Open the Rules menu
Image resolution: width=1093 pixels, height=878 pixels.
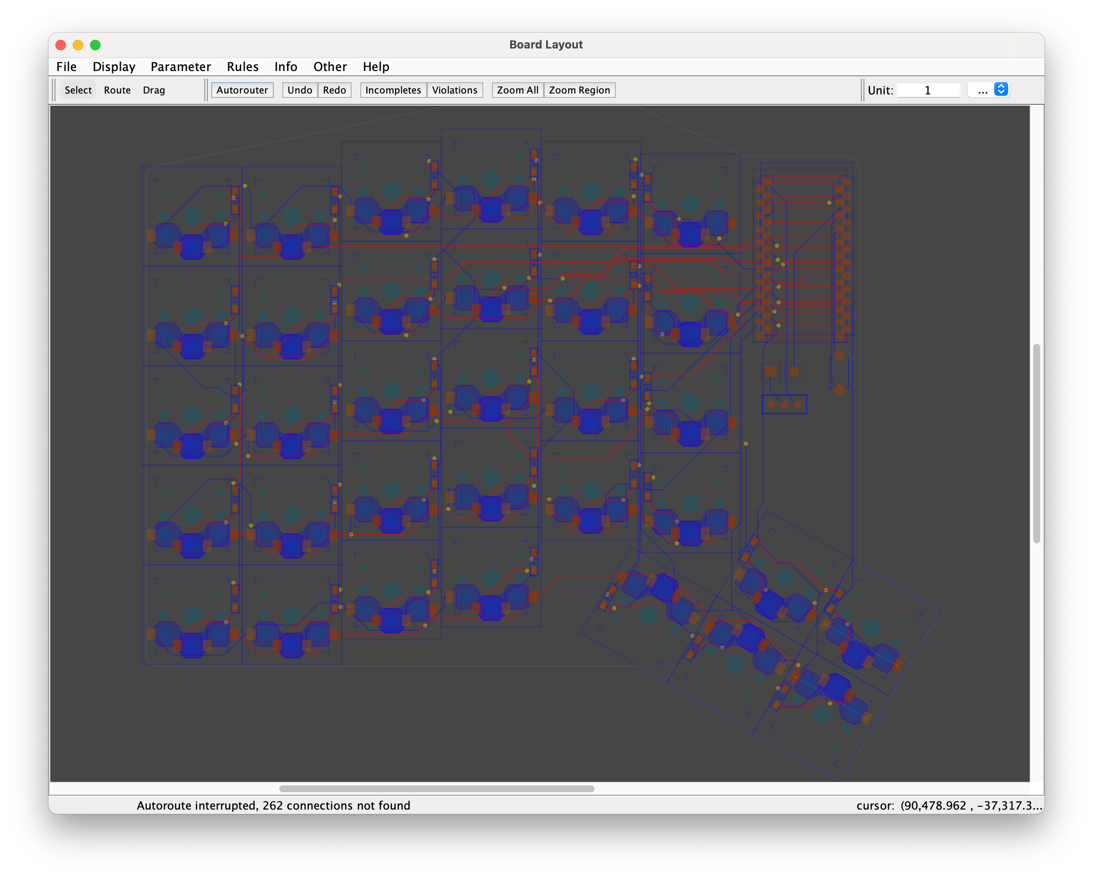tap(243, 66)
